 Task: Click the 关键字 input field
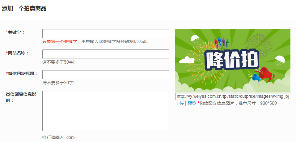[106, 34]
